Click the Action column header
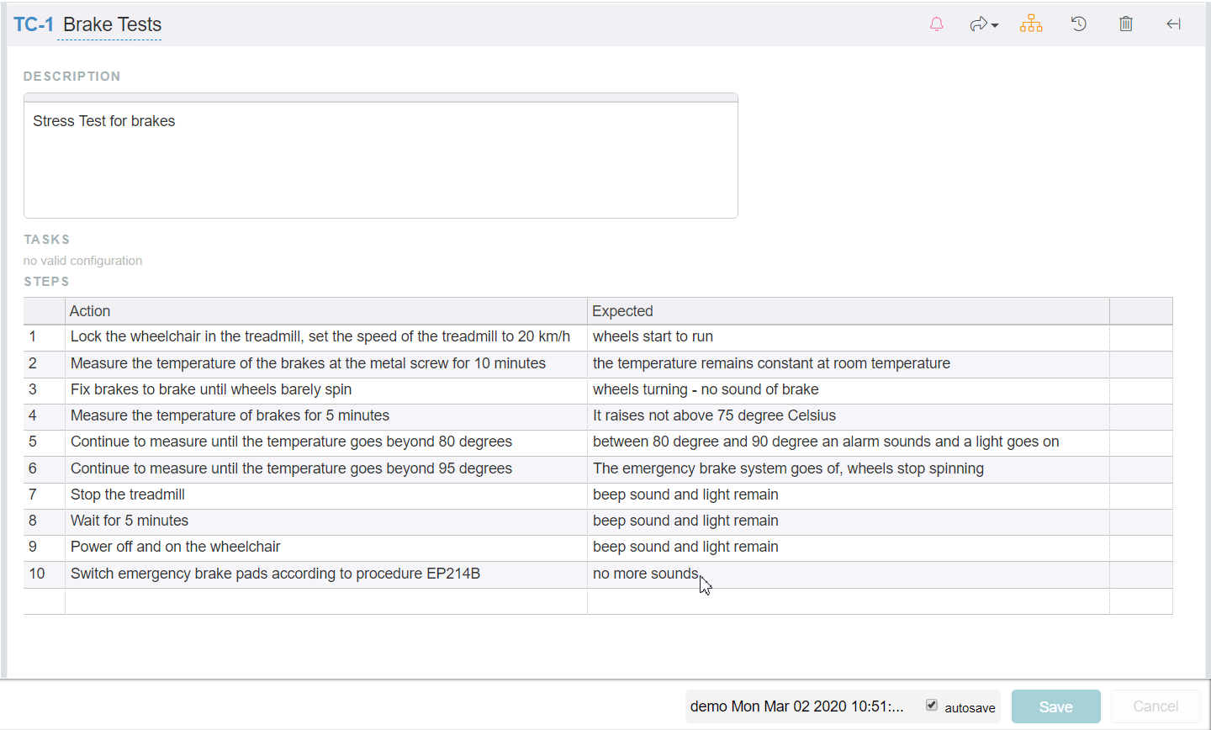The image size is (1211, 730). tap(326, 311)
